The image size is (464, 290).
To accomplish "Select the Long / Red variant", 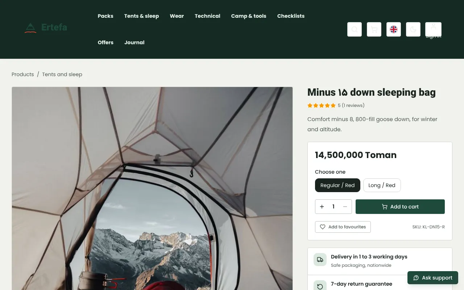I will click(382, 185).
